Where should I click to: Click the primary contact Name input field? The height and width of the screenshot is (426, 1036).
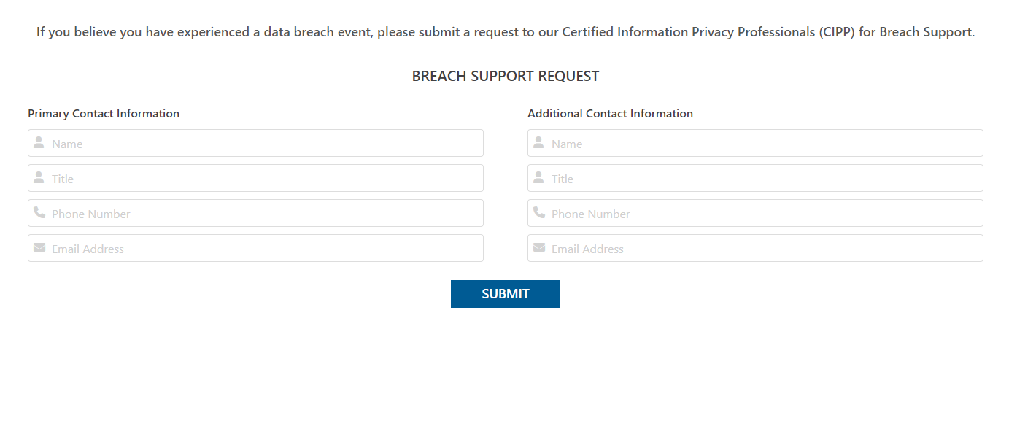click(x=255, y=143)
